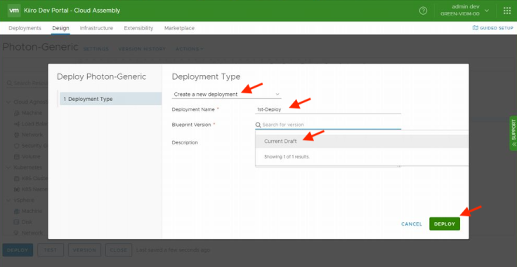
Task: Open the Create a new deployment dropdown
Action: (x=226, y=95)
